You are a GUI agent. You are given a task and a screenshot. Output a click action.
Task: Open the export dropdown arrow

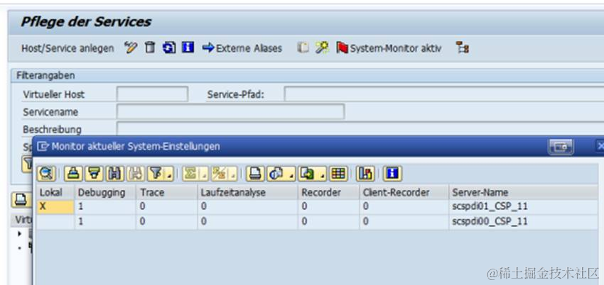click(323, 175)
